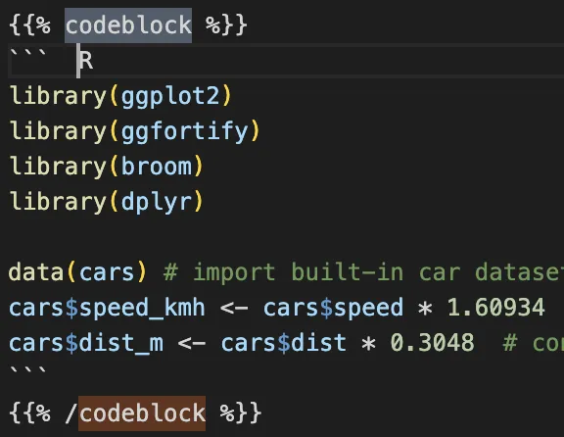Click ggfortify in the library call
This screenshot has width=564, height=437.
(x=184, y=131)
